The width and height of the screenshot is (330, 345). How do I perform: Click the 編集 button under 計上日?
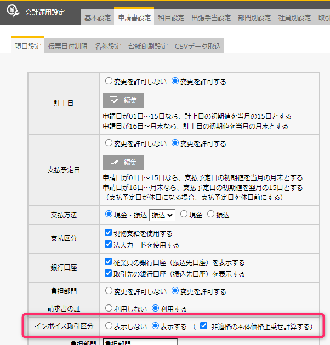point(123,101)
